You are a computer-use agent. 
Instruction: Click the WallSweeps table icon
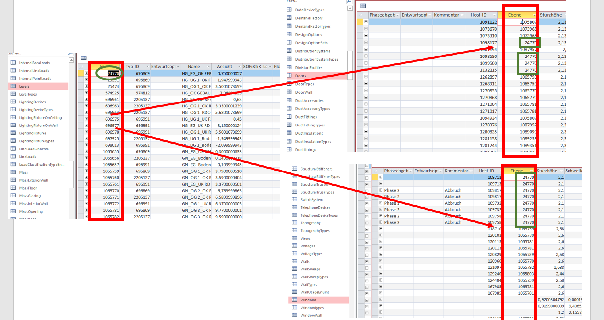tap(295, 269)
